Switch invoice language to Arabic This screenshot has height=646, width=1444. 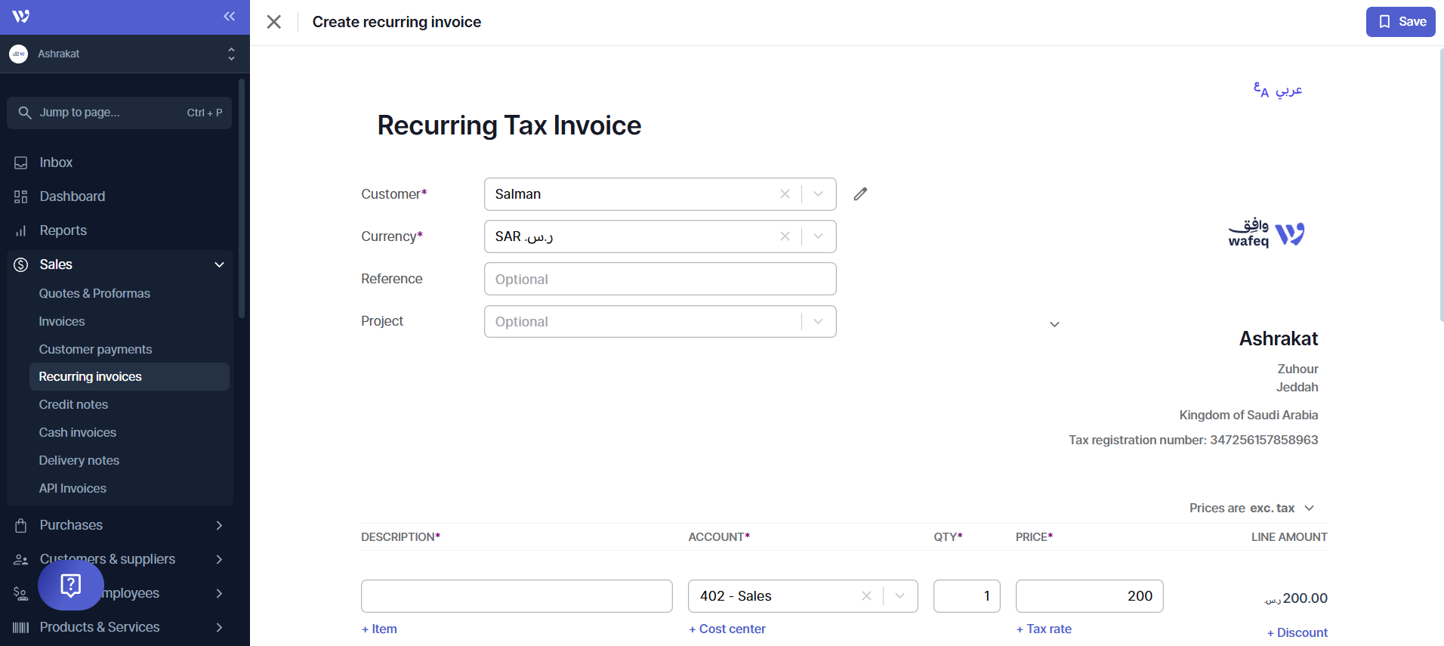[1278, 90]
